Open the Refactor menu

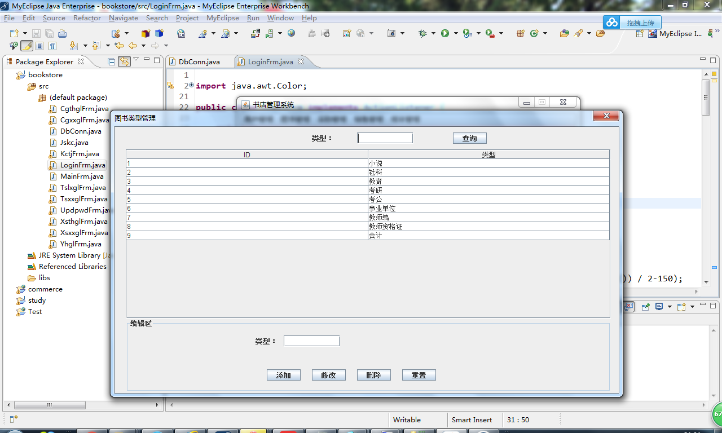[87, 17]
